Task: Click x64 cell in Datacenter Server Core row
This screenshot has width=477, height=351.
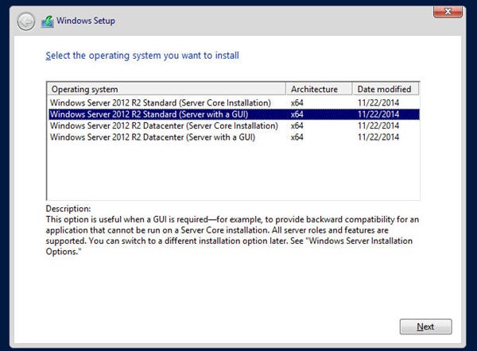Action: coord(297,125)
